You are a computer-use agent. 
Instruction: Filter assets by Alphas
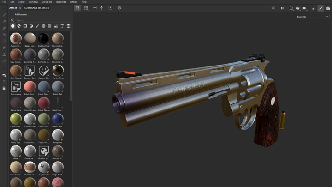pos(43,26)
